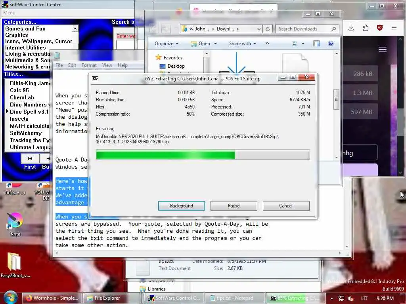Click the 7z icon in dialog title bar

point(95,79)
